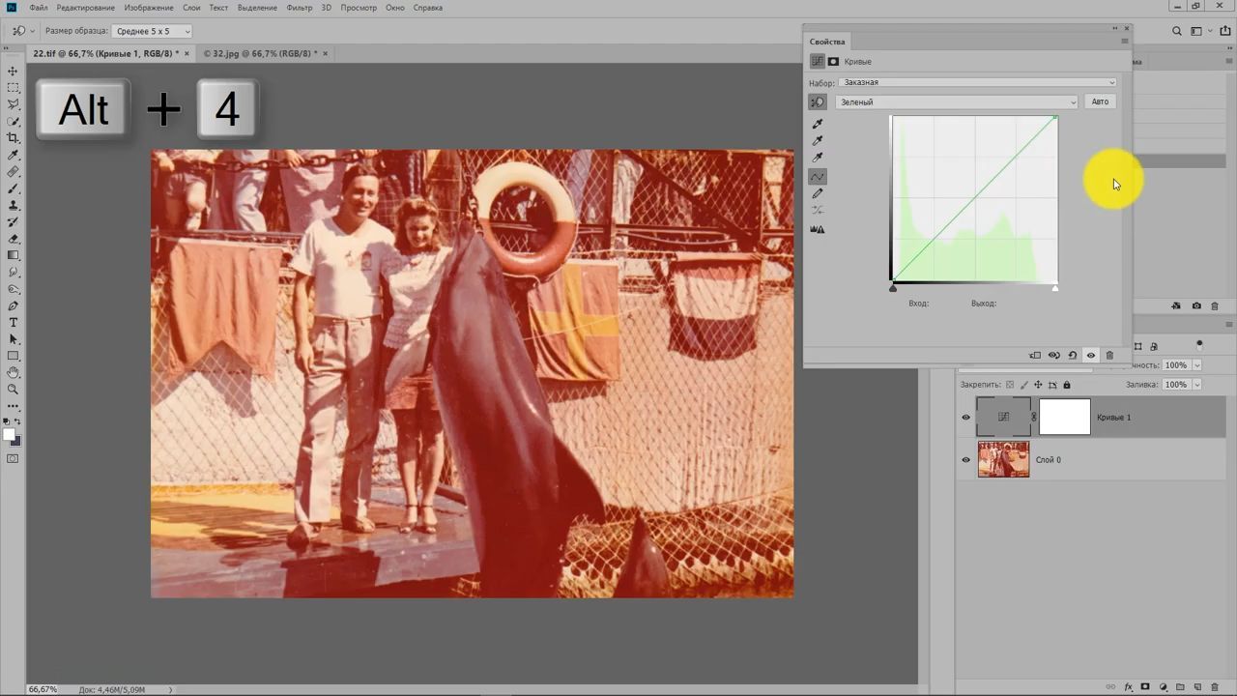Image resolution: width=1237 pixels, height=696 pixels.
Task: Select the Кривые 1 layer mask thumbnail
Action: click(1064, 417)
